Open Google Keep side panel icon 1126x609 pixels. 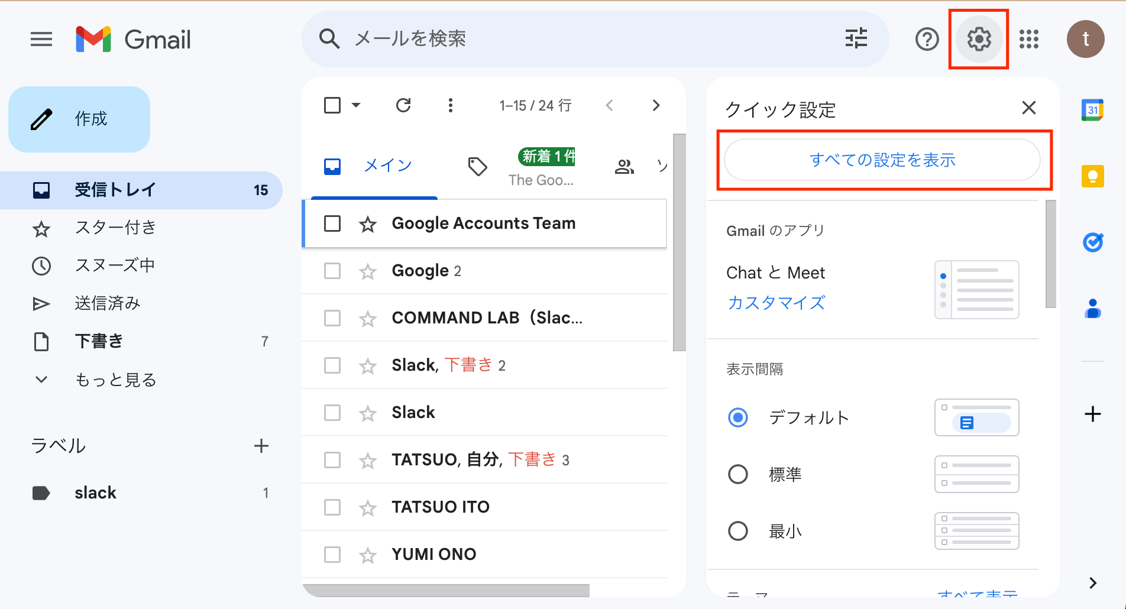click(1093, 176)
